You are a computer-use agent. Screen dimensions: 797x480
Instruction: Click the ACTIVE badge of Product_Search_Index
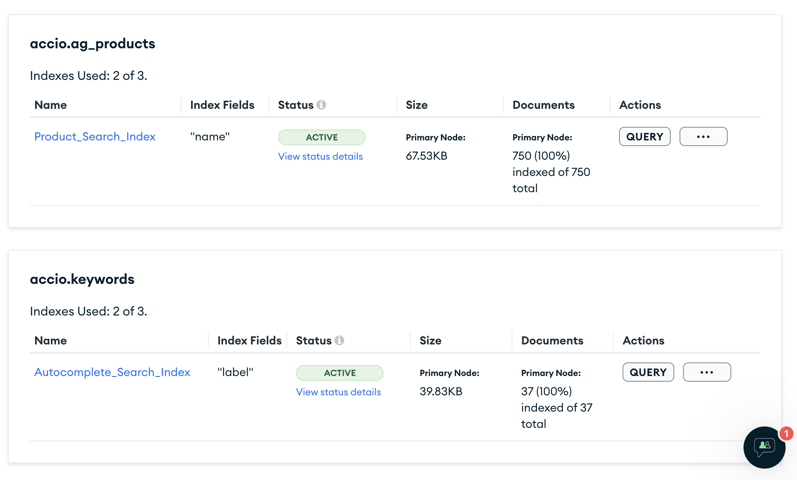[x=321, y=137]
